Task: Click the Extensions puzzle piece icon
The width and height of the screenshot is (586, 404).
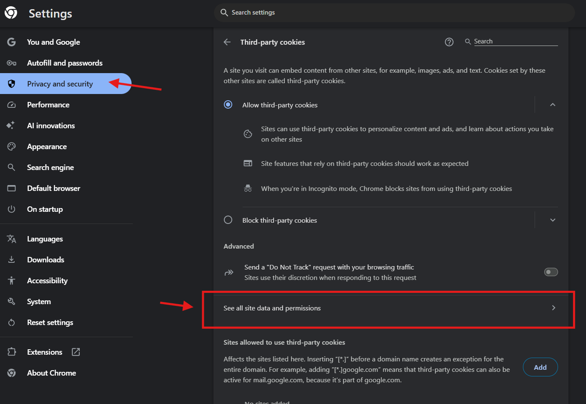Action: tap(12, 352)
